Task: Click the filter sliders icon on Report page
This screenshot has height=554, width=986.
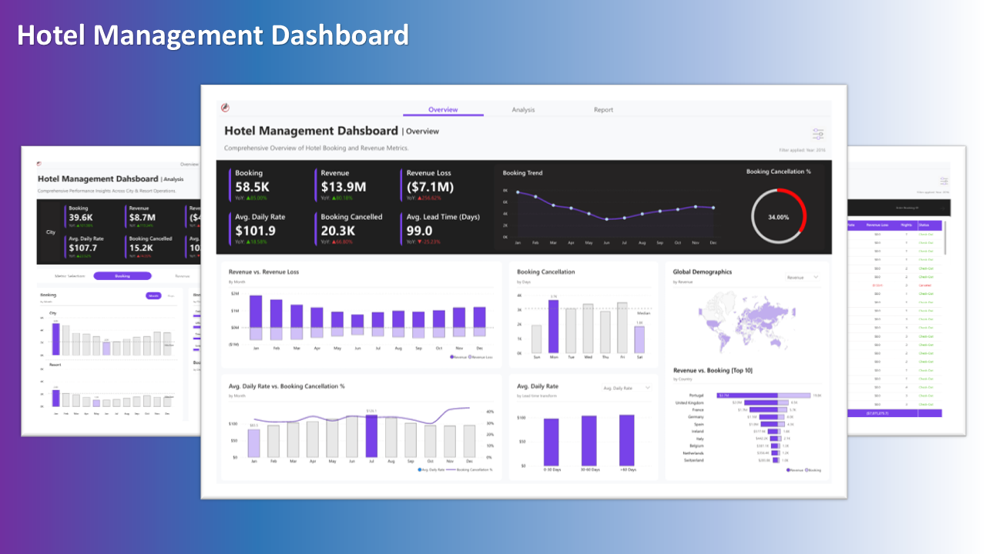Action: 944,181
